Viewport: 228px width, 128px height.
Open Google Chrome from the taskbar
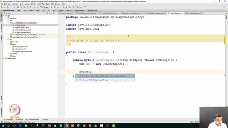(84, 126)
